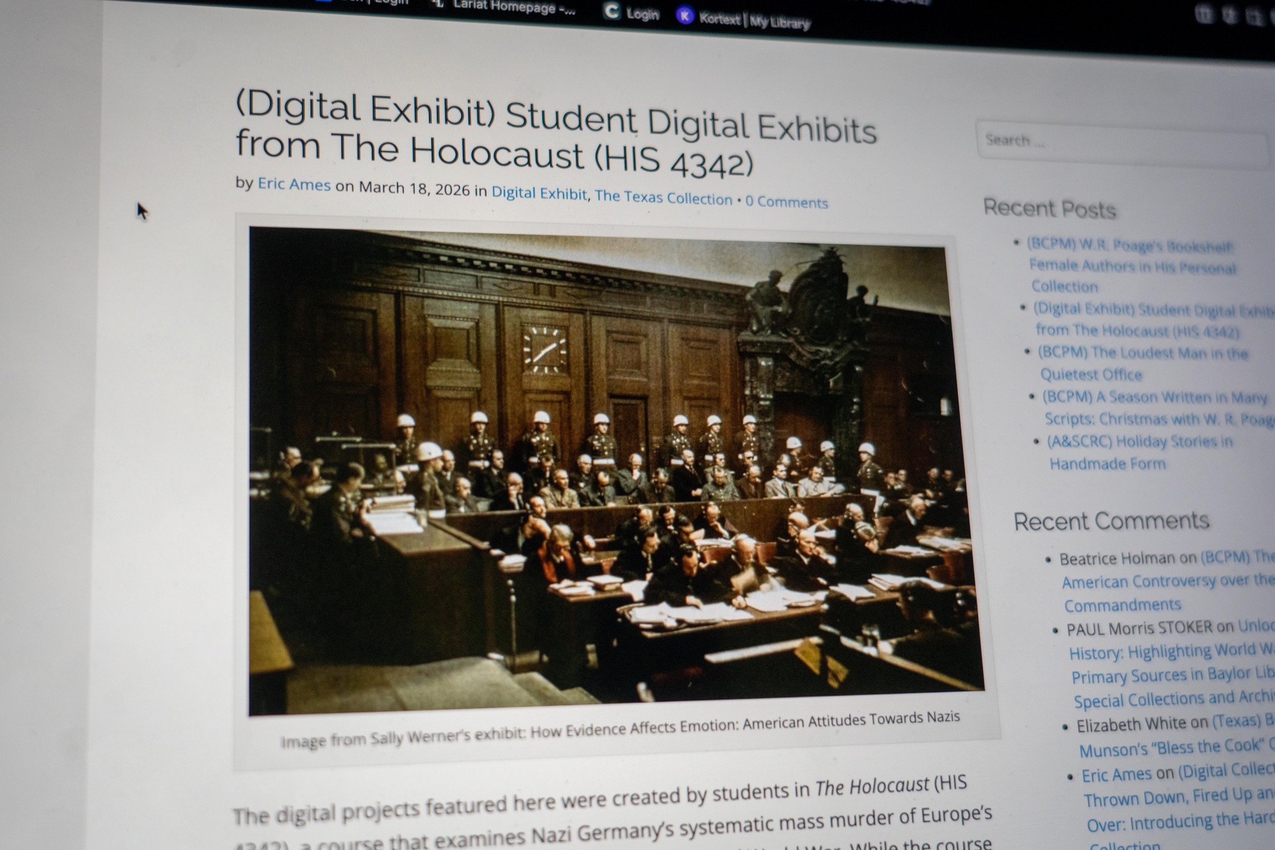Open the Login bookmark on the bookmarks bar

click(x=642, y=13)
